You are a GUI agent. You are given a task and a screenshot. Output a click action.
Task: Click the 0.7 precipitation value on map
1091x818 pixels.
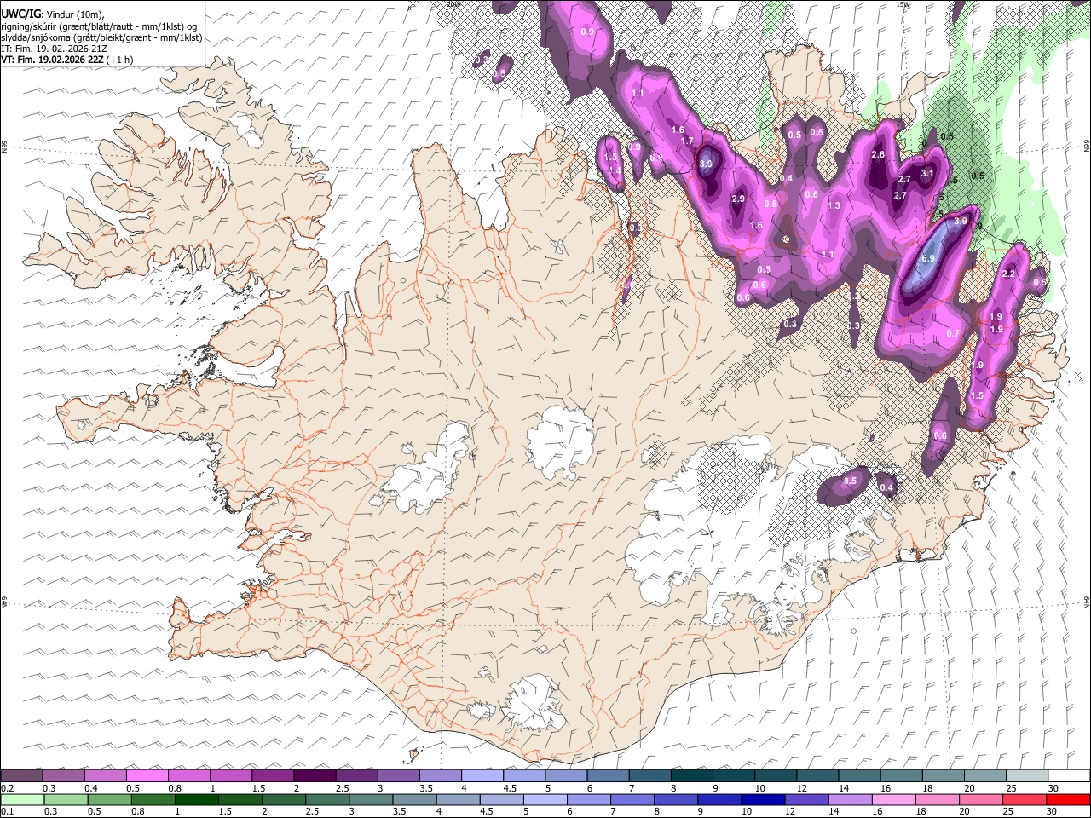tap(953, 333)
